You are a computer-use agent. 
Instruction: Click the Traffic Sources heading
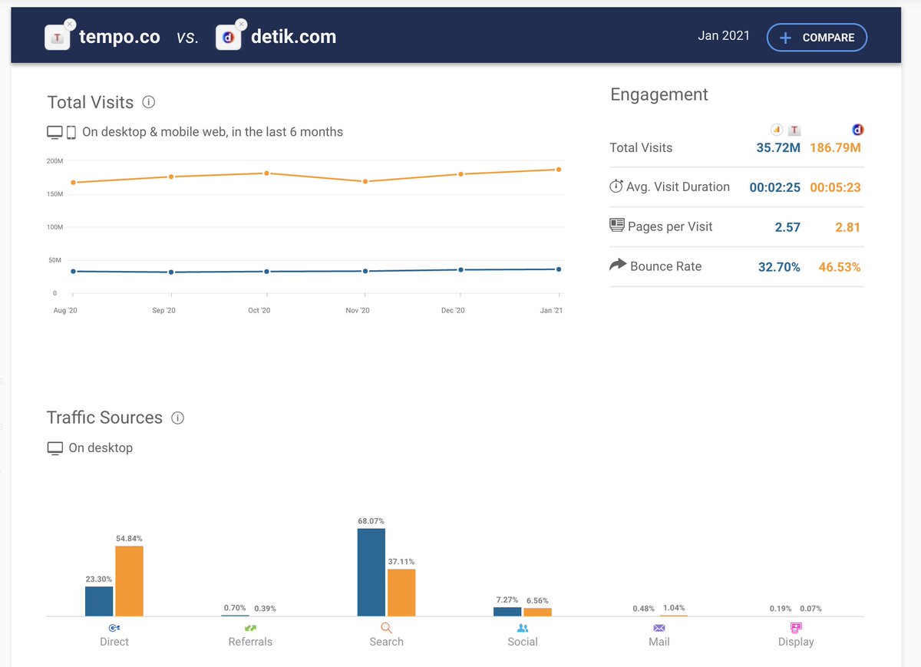pos(104,418)
